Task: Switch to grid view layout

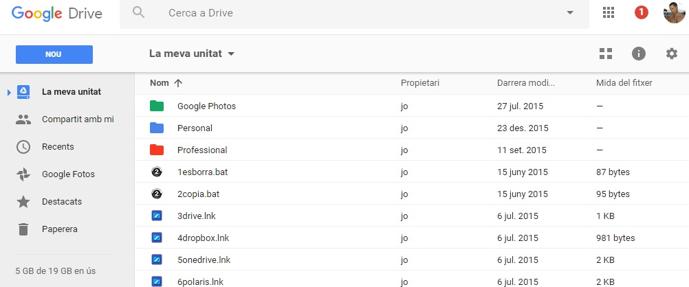Action: click(606, 54)
